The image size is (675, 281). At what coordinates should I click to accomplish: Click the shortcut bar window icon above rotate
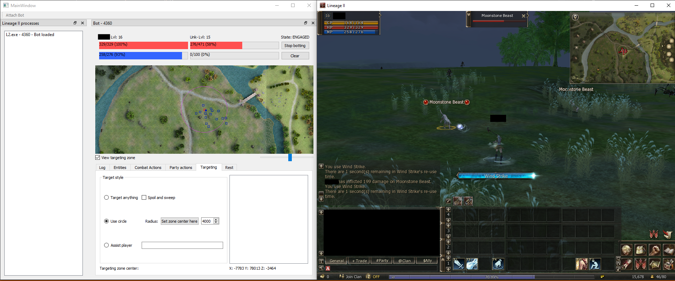[x=618, y=259]
